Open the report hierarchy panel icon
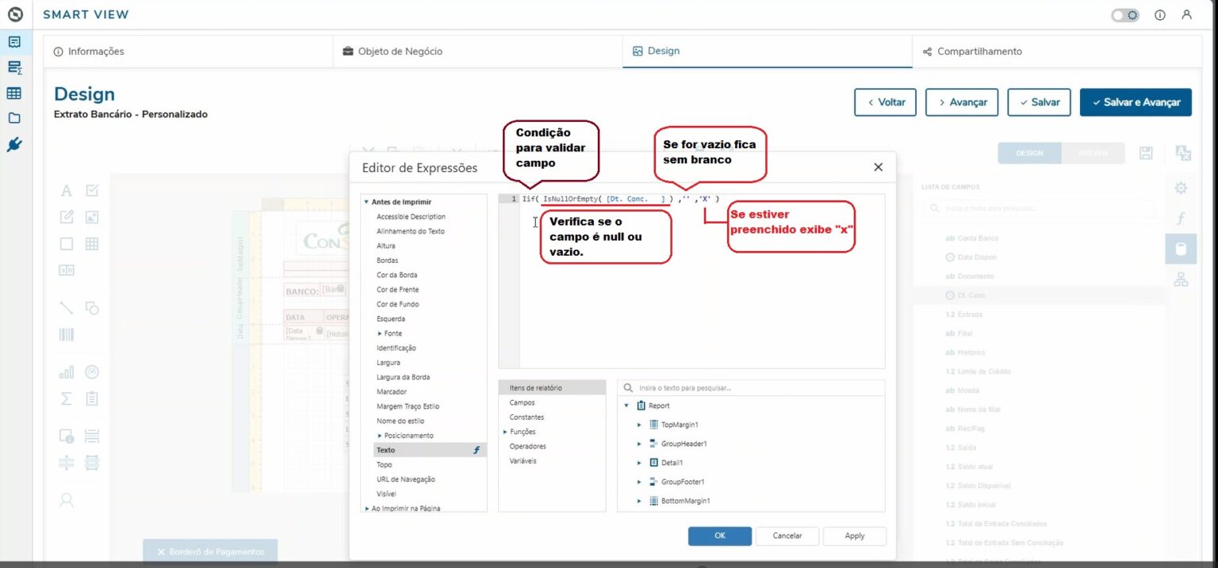The width and height of the screenshot is (1218, 568). (x=1181, y=279)
